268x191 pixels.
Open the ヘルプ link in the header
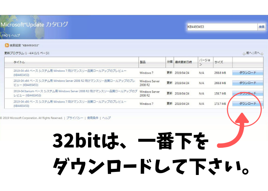click(15, 36)
